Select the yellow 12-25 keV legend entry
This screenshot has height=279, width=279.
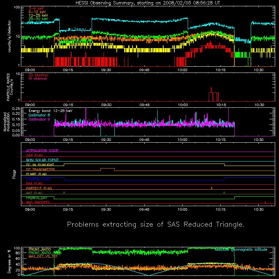tap(38, 15)
